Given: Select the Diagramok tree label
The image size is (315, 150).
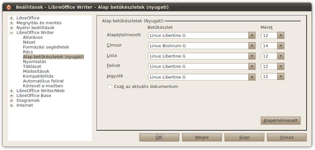Looking at the screenshot, I should [28, 101].
